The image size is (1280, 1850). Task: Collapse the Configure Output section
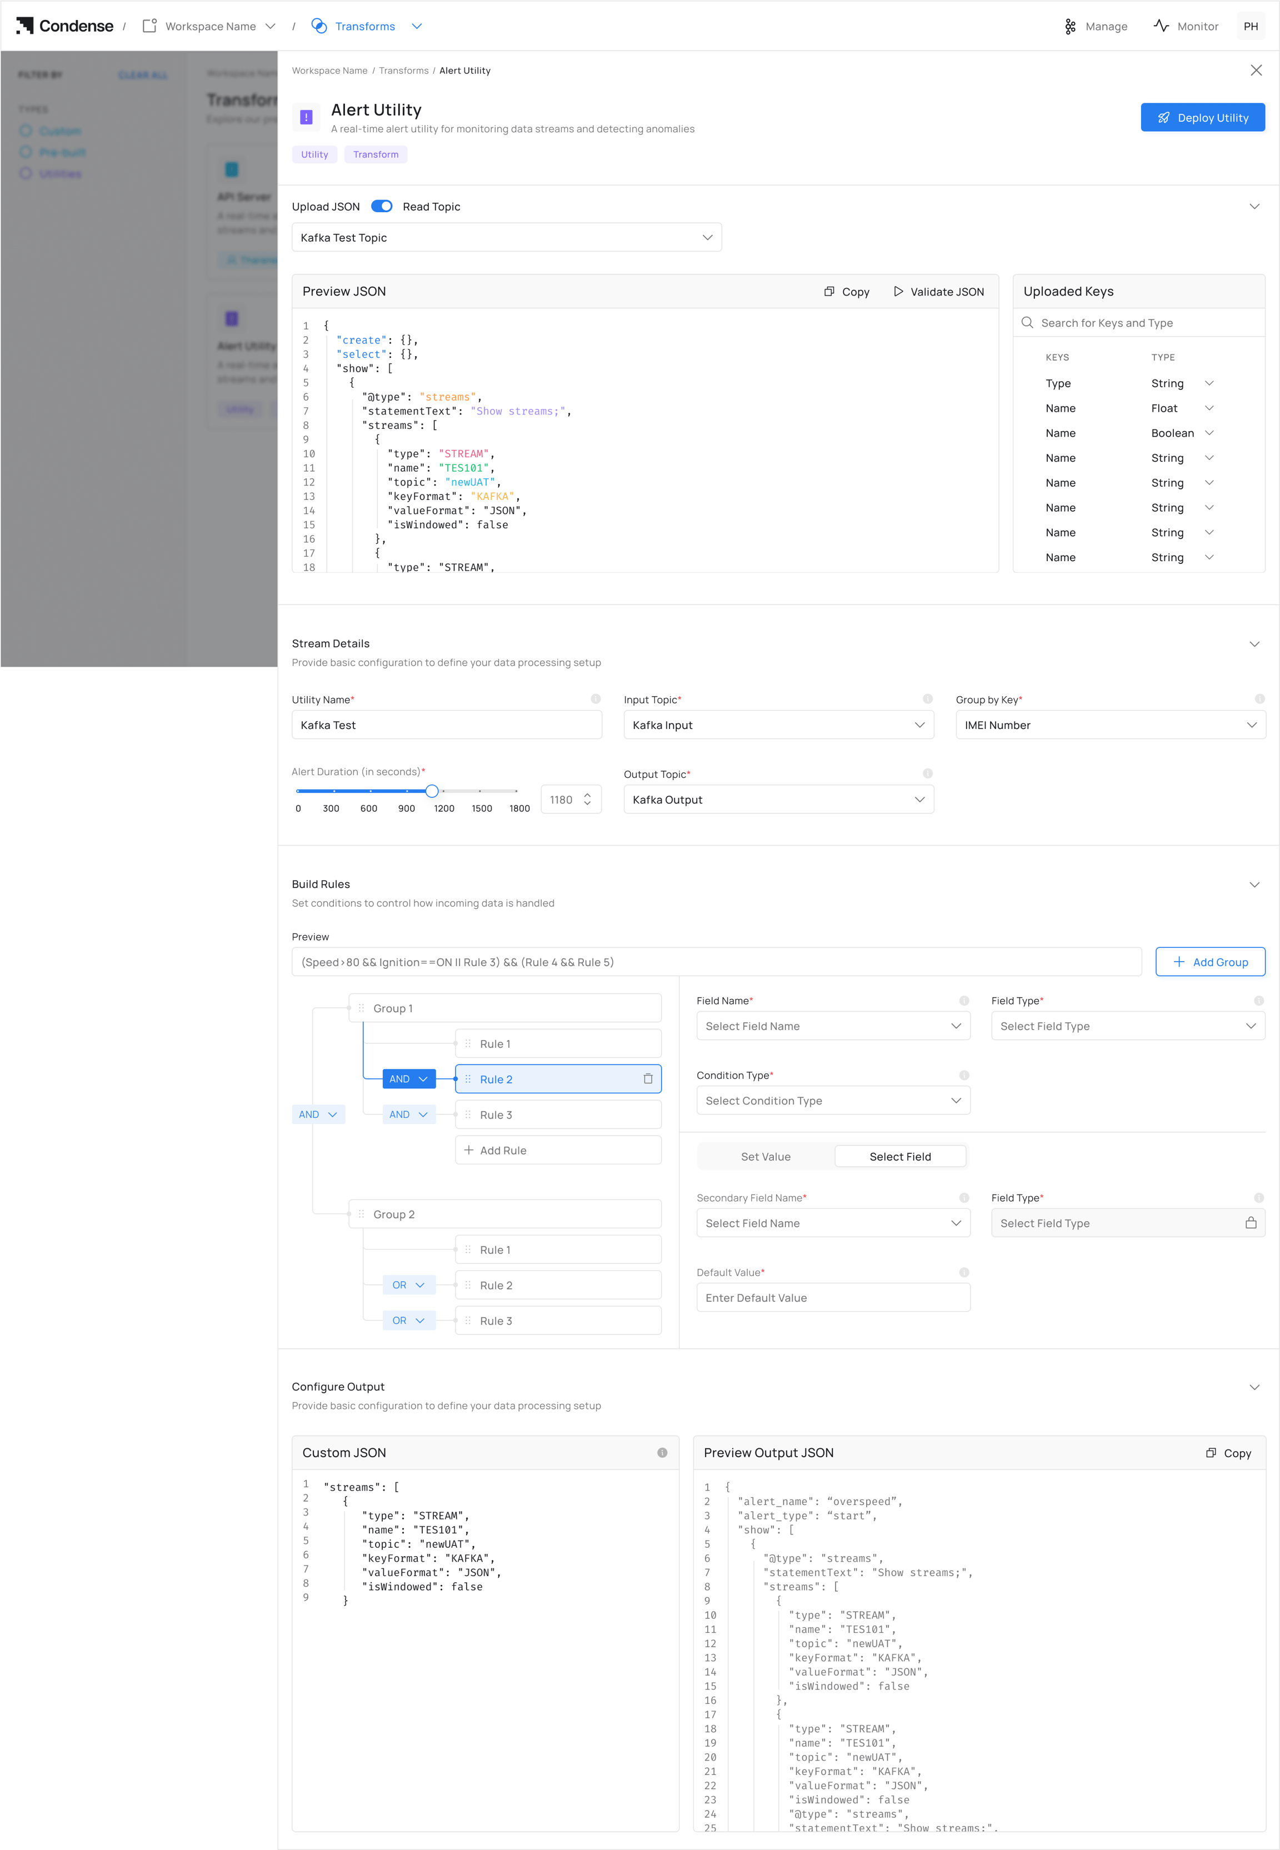[x=1254, y=1387]
